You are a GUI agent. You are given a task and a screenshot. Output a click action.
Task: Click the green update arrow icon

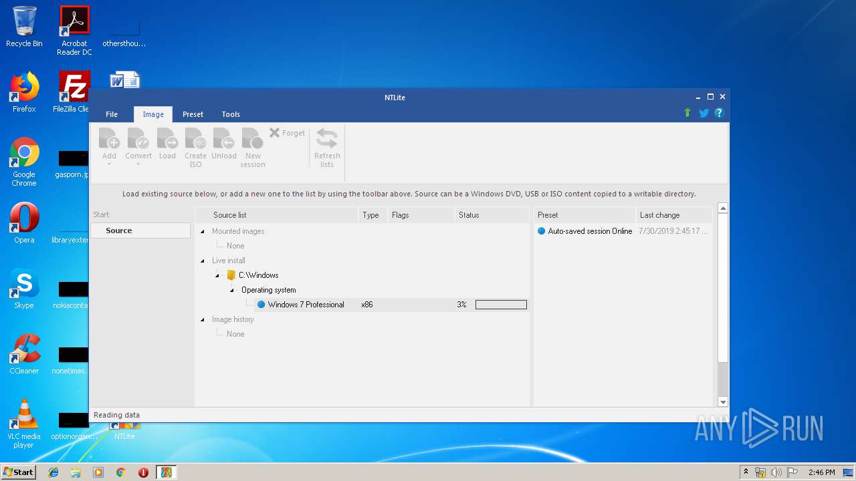tap(687, 113)
